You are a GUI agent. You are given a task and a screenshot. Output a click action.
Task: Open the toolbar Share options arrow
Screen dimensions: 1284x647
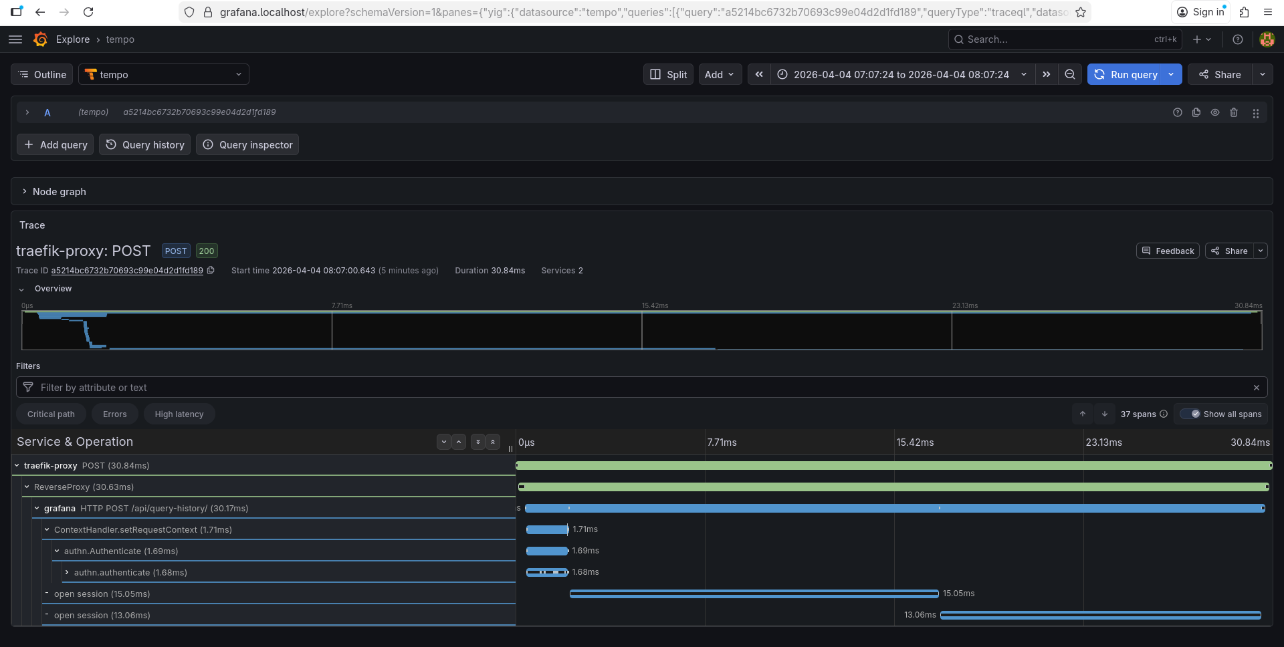point(1263,74)
